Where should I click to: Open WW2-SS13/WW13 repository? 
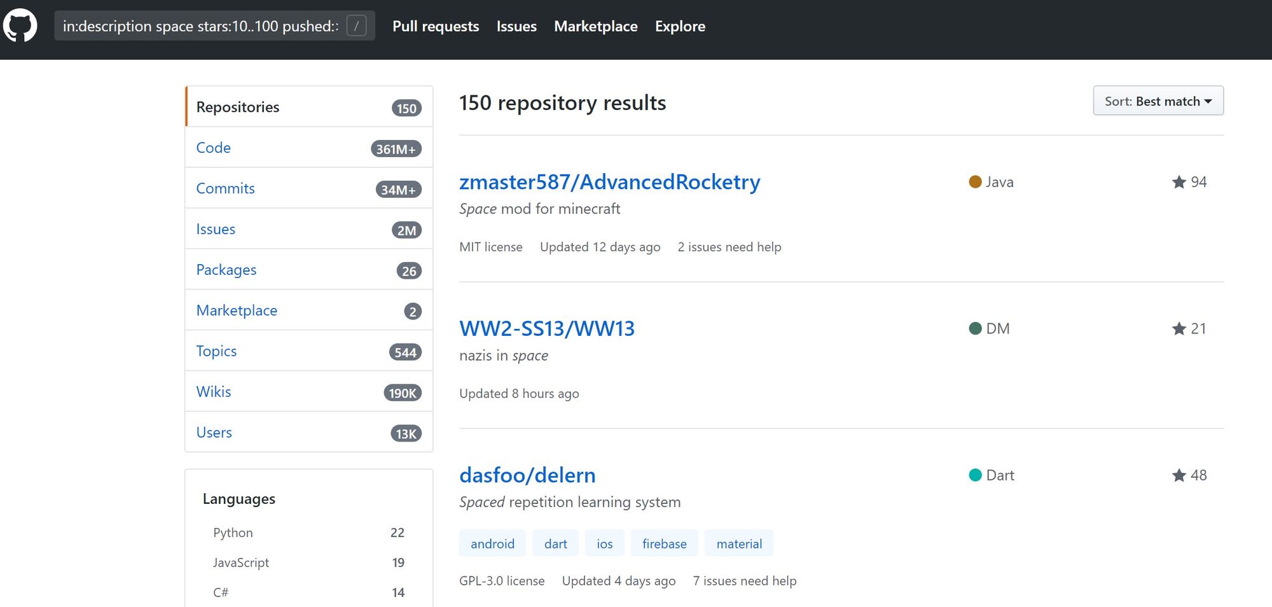click(x=547, y=328)
